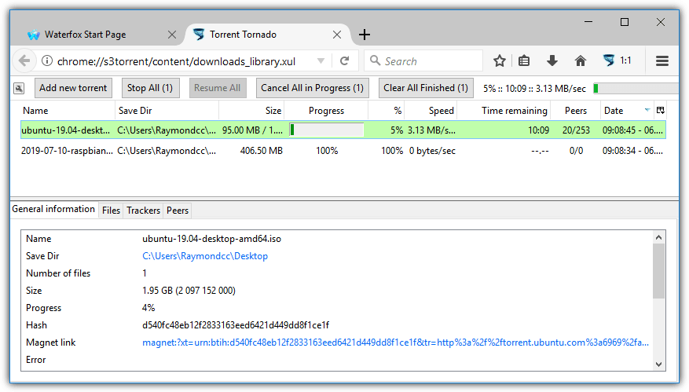Bookmark this page with the star icon
689x392 pixels.
click(x=499, y=61)
